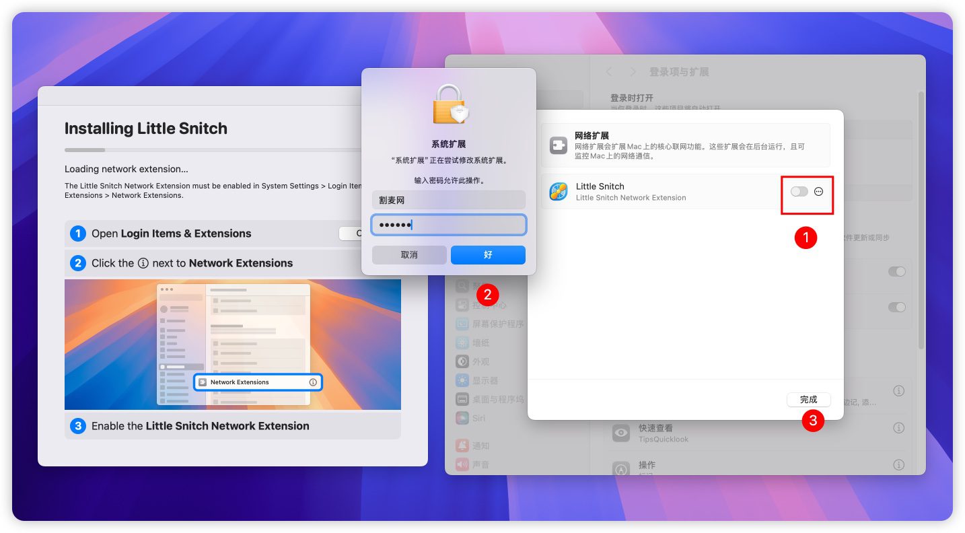
Task: Click the 网络扩展 header icon
Action: [559, 145]
